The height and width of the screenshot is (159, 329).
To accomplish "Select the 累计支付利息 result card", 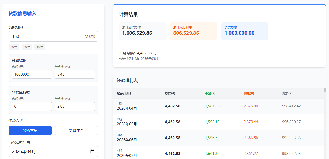I will click(193, 31).
